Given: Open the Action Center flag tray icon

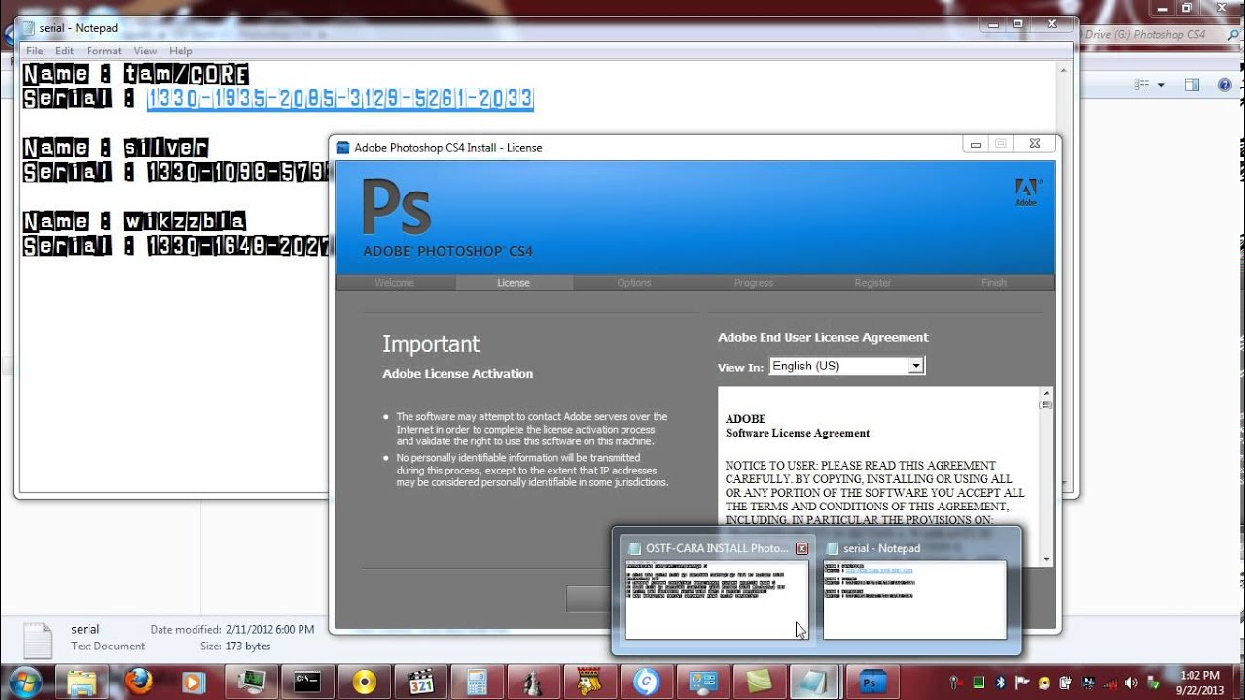Looking at the screenshot, I should [x=1021, y=682].
